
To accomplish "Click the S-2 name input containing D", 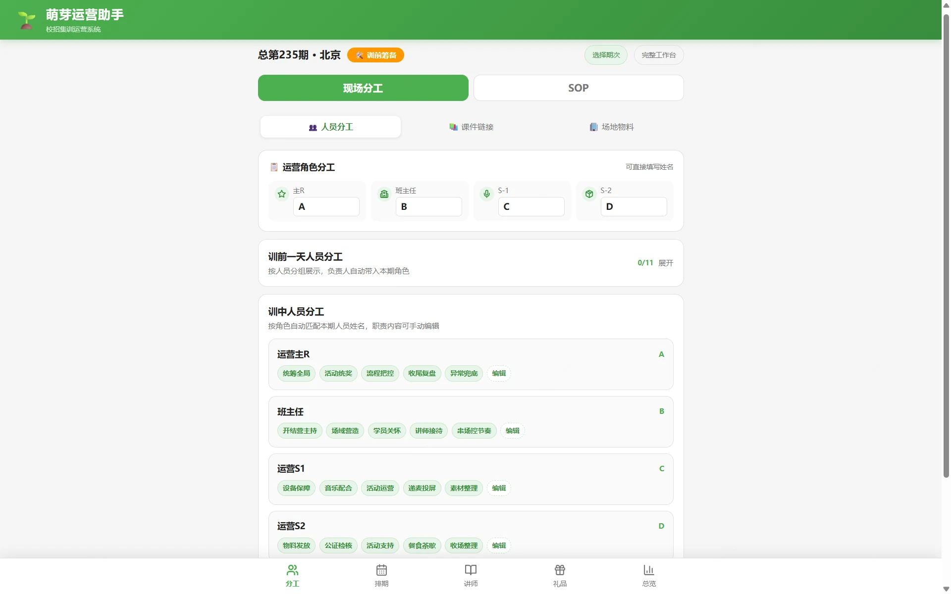I will [634, 206].
